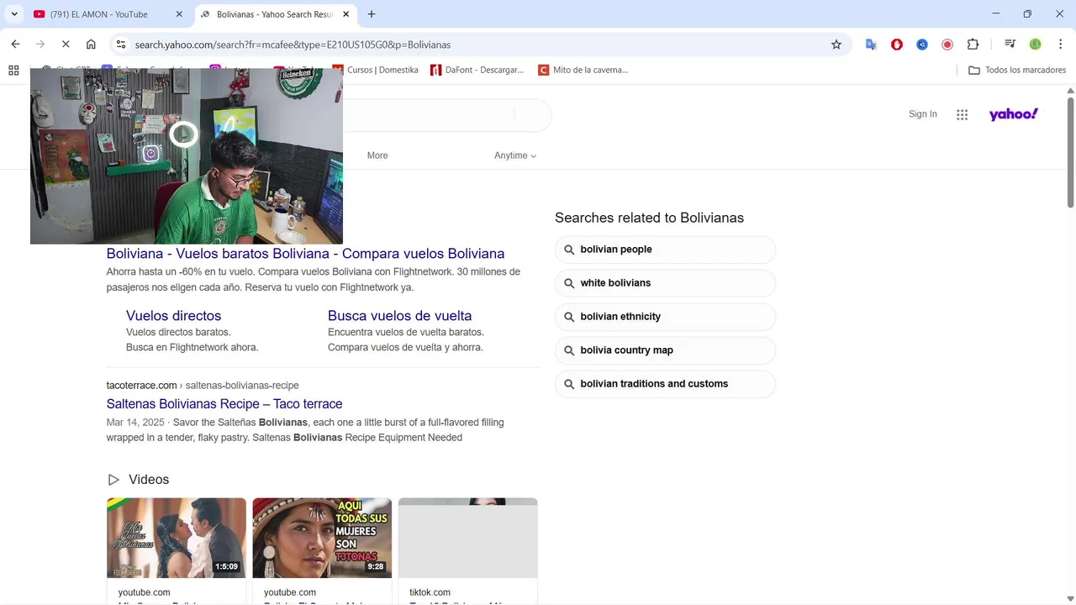Click the 'Searches related to Bolivianas' heading

[649, 218]
